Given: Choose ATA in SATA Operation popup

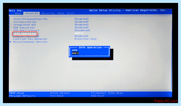Looking at the screenshot, I should (74, 50).
